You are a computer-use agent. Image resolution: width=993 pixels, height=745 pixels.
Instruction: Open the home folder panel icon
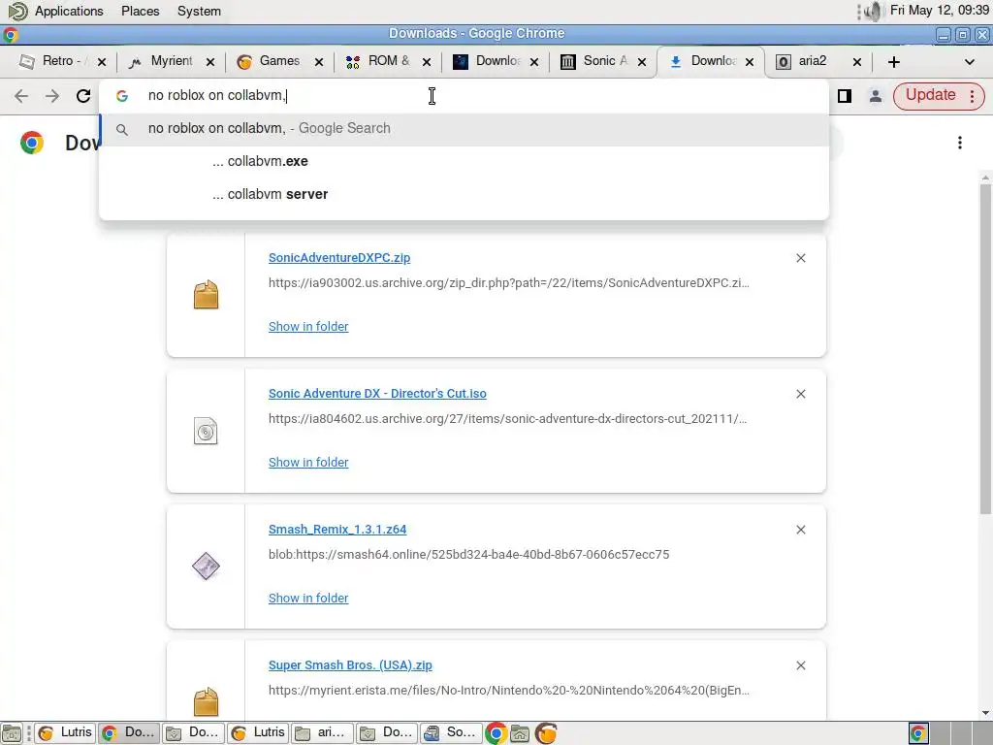[x=520, y=733]
